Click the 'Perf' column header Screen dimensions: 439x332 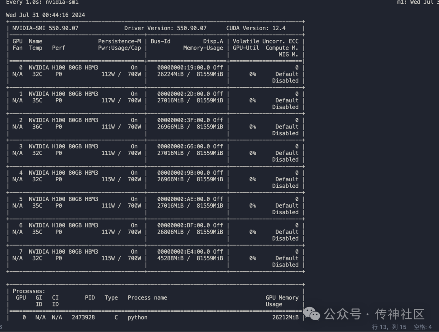59,48
